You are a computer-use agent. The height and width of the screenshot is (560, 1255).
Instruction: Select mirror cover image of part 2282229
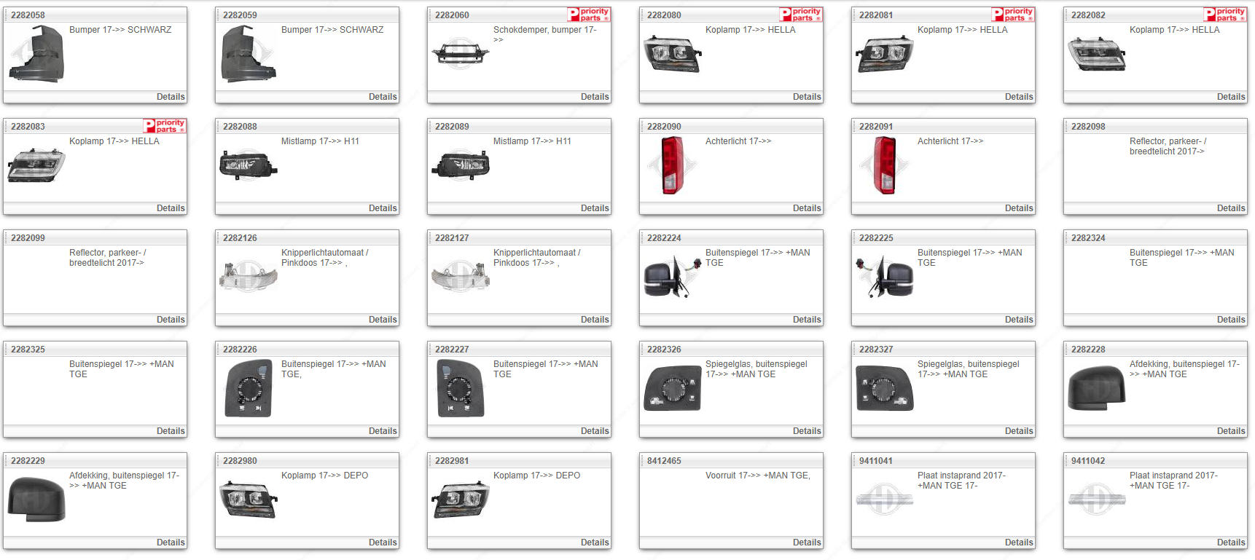36,500
